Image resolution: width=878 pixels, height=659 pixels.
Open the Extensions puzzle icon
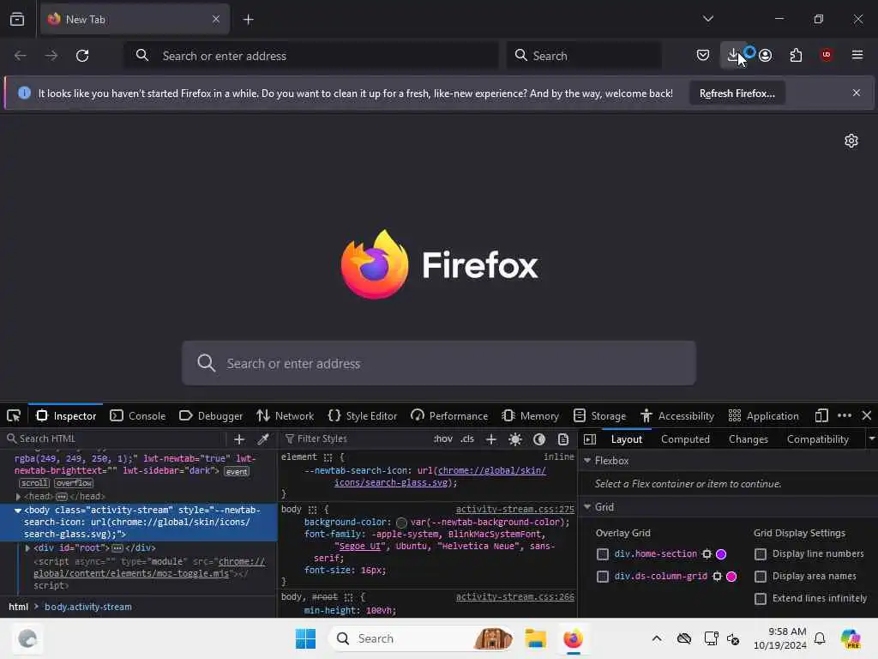tap(796, 55)
